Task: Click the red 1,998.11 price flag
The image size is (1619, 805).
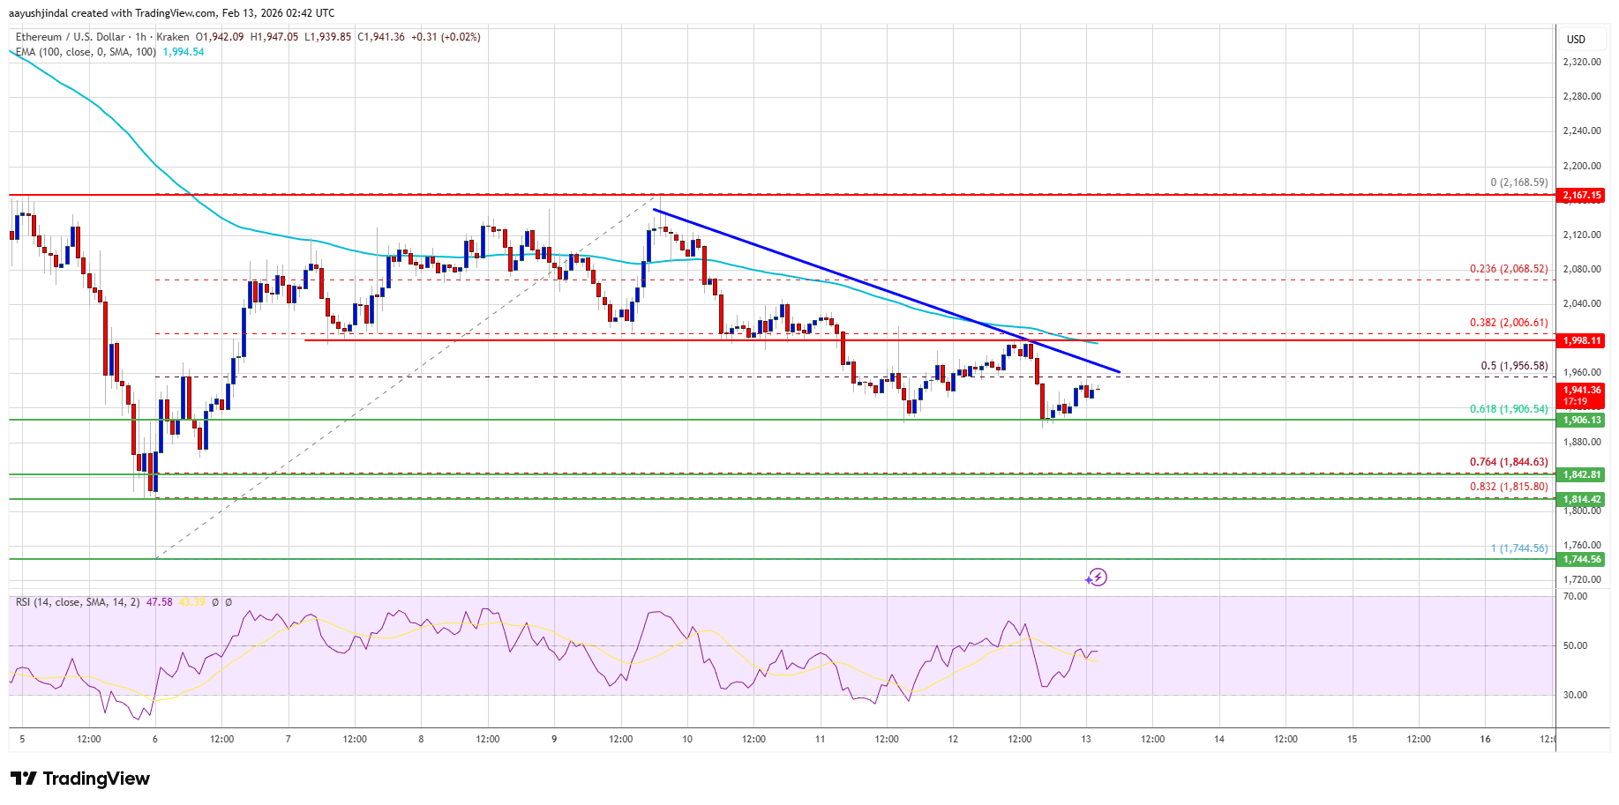Action: [1582, 339]
